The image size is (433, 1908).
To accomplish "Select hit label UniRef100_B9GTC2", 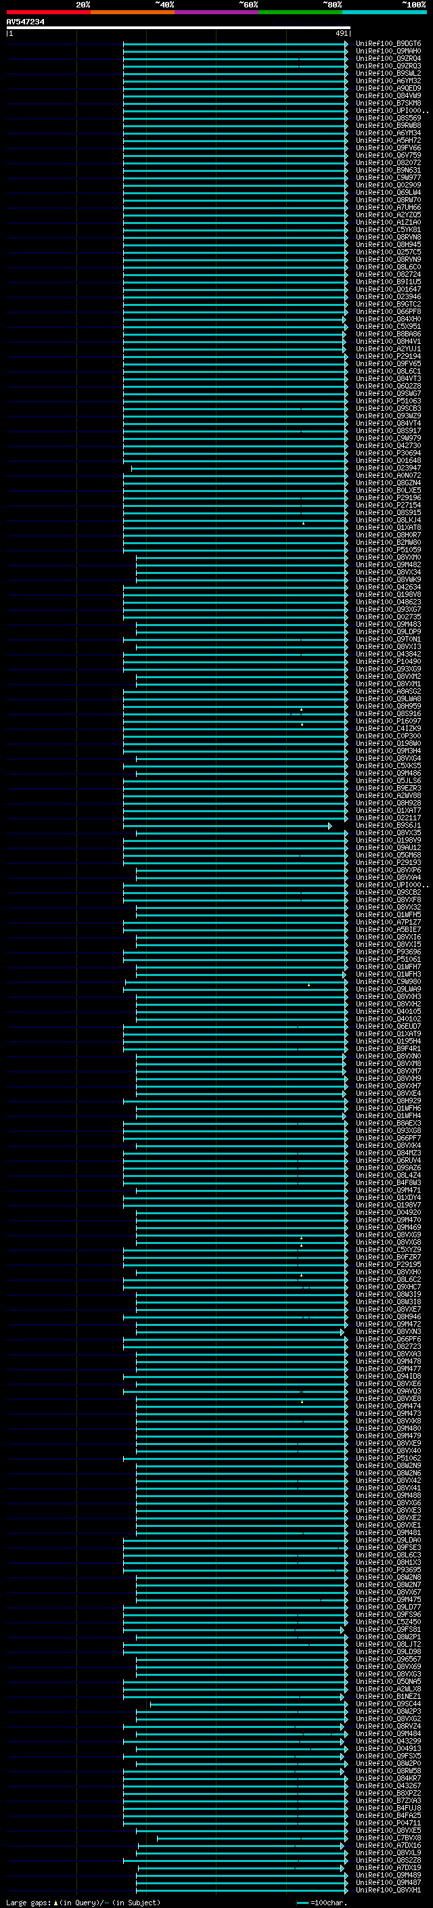I will tap(388, 305).
